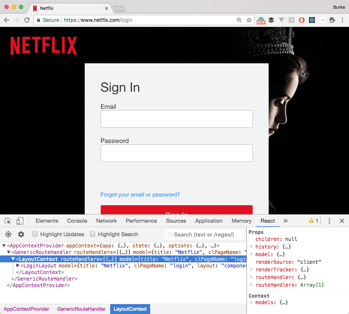Enable the Highlight Updates checkbox
Screen dimensions: 349x314
point(35,234)
